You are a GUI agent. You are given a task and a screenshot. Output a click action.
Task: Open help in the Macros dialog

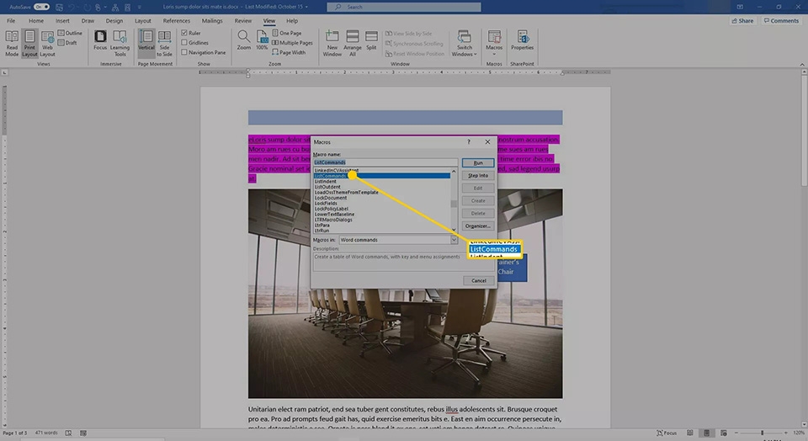[x=469, y=141]
